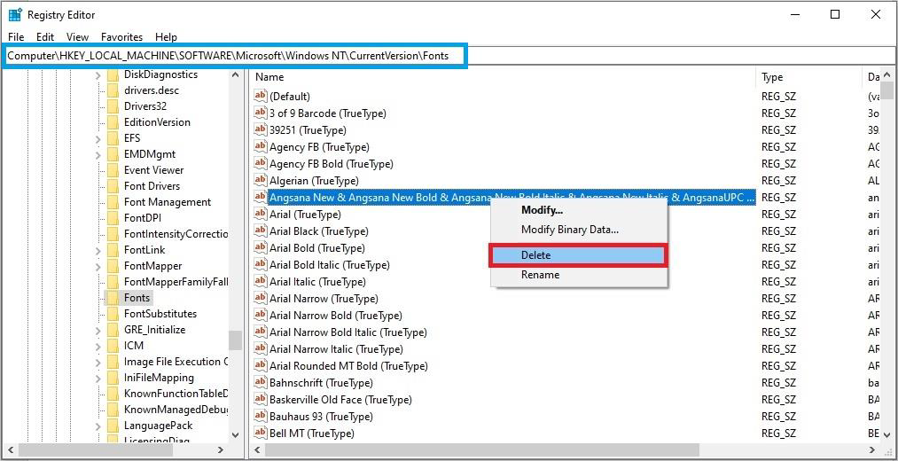898x461 pixels.
Task: Click the values pane vertical scrollbar thumb
Action: click(887, 90)
